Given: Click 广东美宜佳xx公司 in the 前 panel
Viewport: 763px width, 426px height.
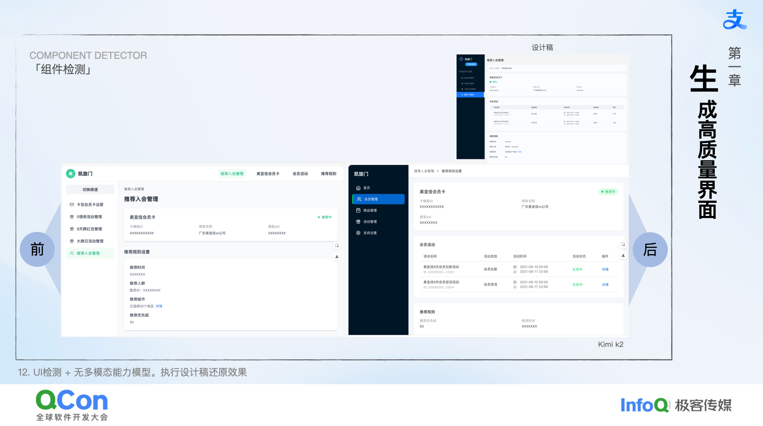Looking at the screenshot, I should (x=212, y=233).
